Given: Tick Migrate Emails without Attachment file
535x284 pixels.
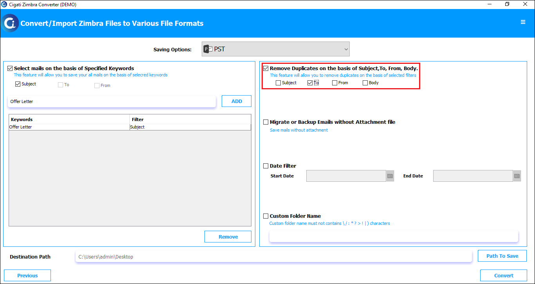Looking at the screenshot, I should tap(266, 122).
